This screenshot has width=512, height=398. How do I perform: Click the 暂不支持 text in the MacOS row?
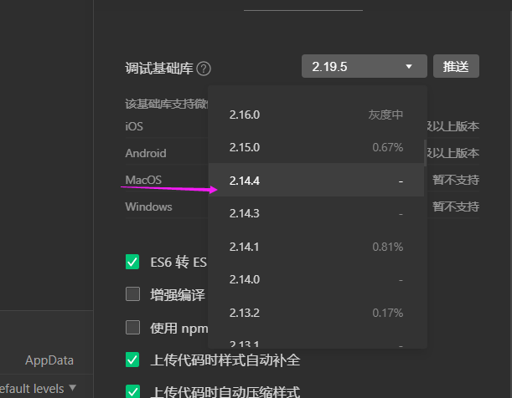pyautogui.click(x=456, y=180)
